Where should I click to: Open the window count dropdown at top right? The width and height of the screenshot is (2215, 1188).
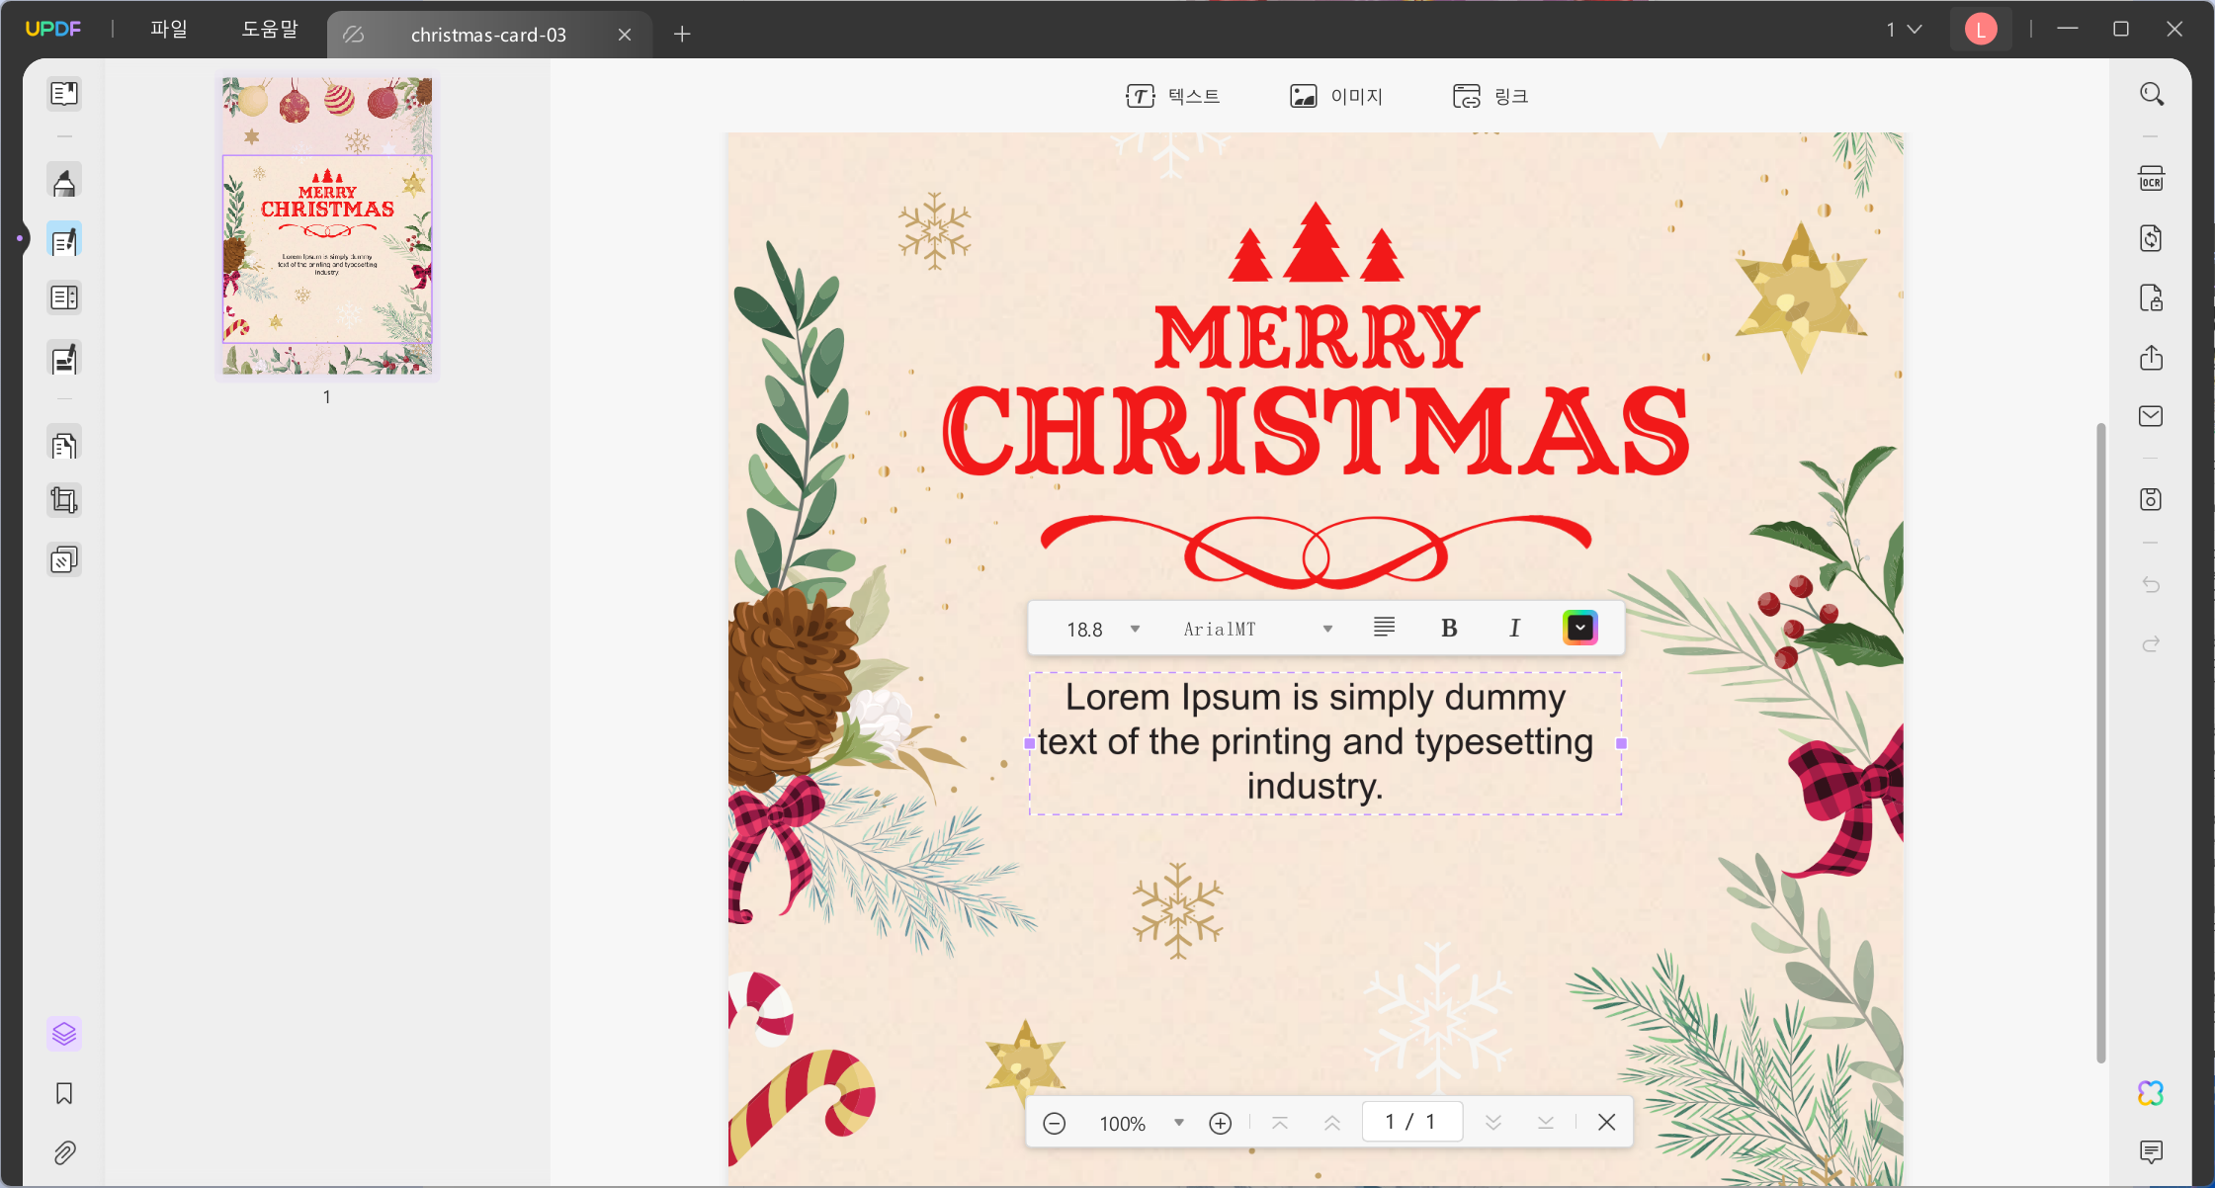click(x=1904, y=30)
